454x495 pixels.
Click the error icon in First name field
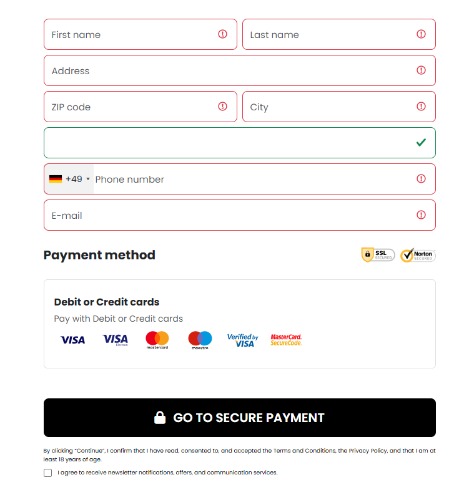(x=222, y=34)
